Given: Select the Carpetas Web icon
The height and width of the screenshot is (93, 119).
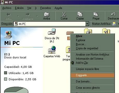Looking at the screenshot, I should tap(52, 52).
